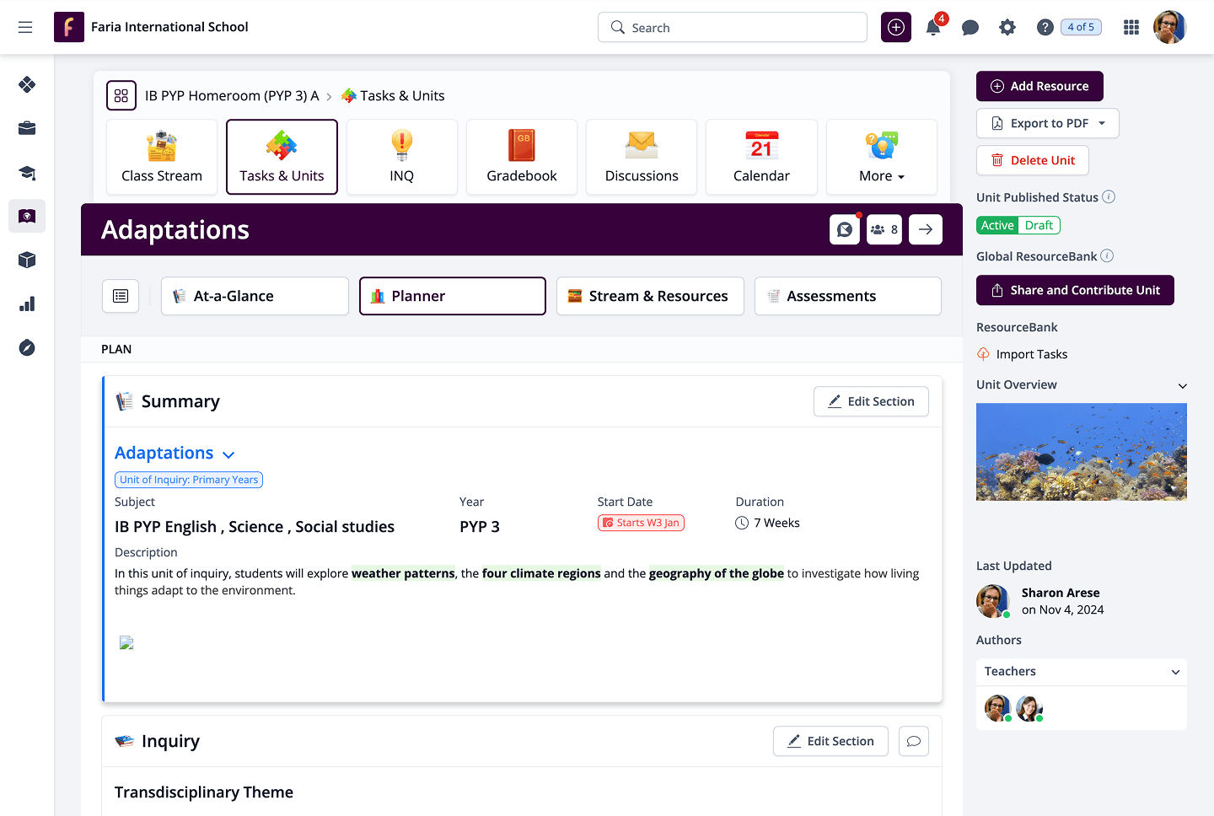1214x816 pixels.
Task: Expand the Export to PDF dropdown
Action: tap(1102, 123)
